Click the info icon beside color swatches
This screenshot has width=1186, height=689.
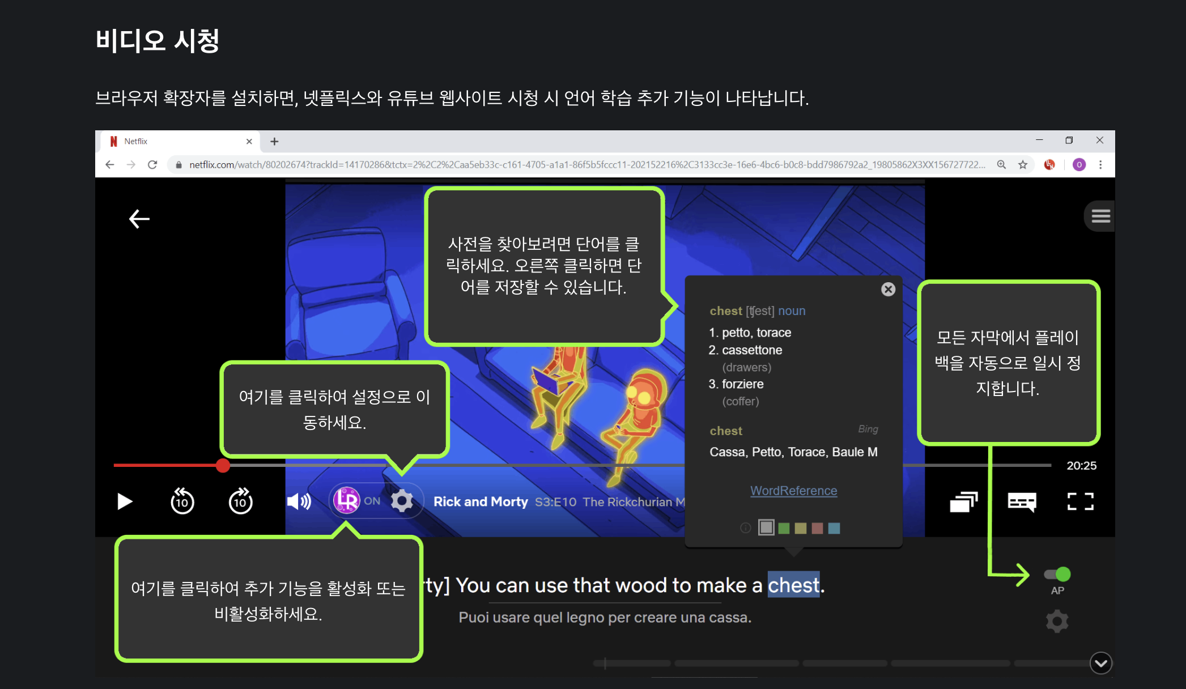point(745,528)
